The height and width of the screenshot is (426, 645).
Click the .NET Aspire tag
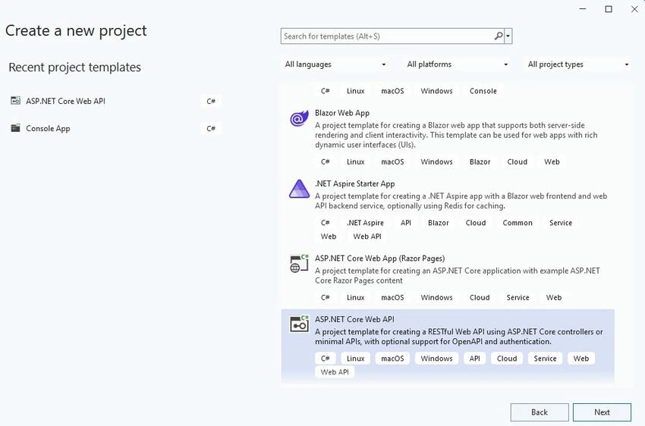point(365,223)
